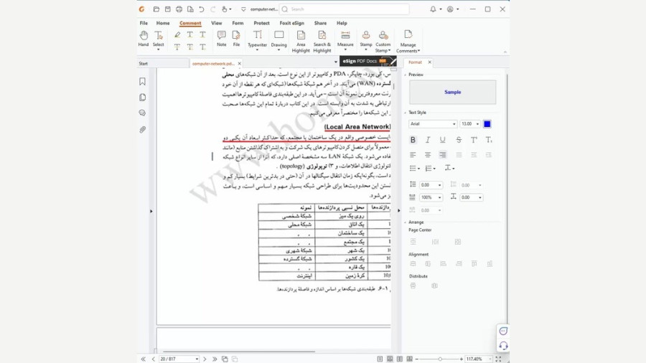Toggle Bold text style
The height and width of the screenshot is (363, 646).
click(413, 140)
